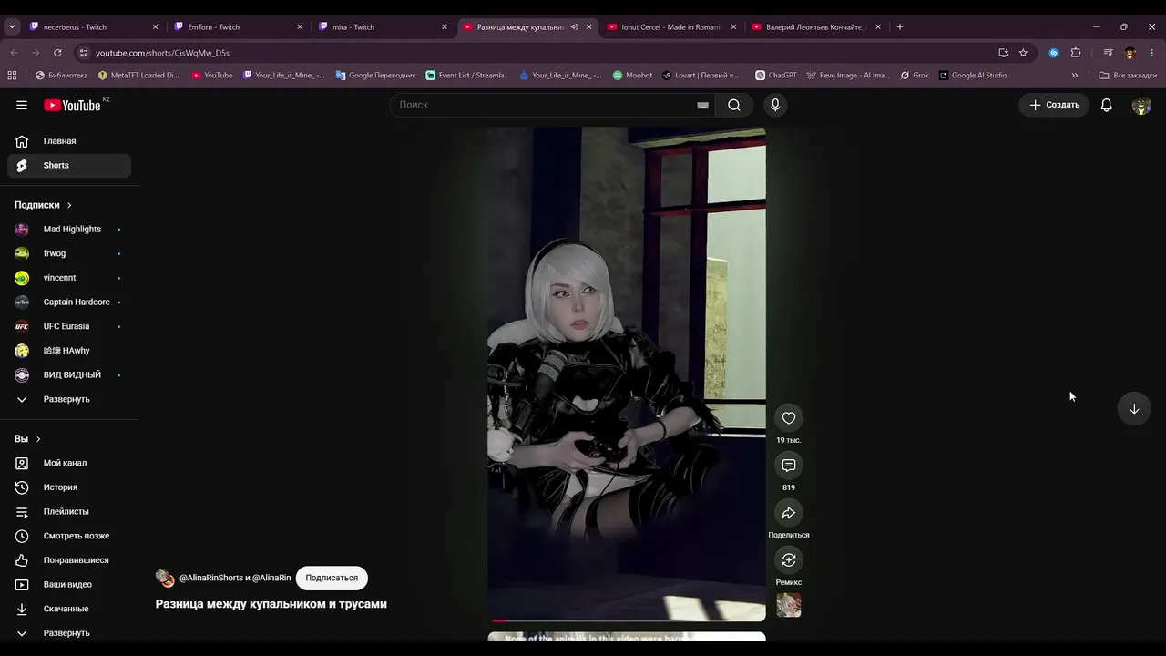This screenshot has width=1166, height=656.
Task: View site information icon in address bar
Action: 84,53
